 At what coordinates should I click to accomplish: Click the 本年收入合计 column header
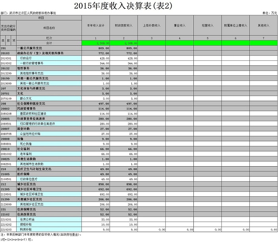(95, 25)
